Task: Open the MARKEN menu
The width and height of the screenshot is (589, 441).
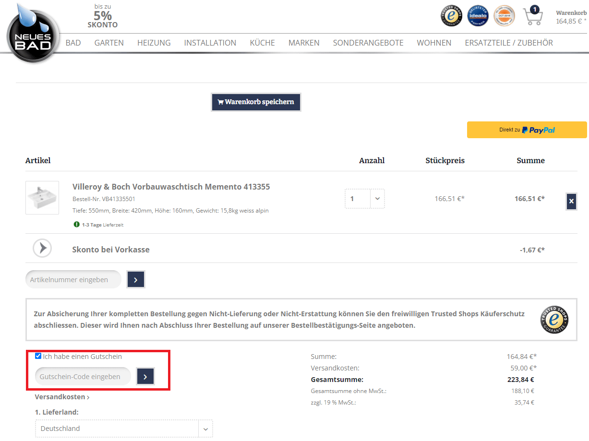Action: tap(304, 43)
